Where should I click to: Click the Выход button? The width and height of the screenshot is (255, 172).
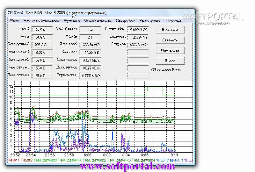coord(170,61)
